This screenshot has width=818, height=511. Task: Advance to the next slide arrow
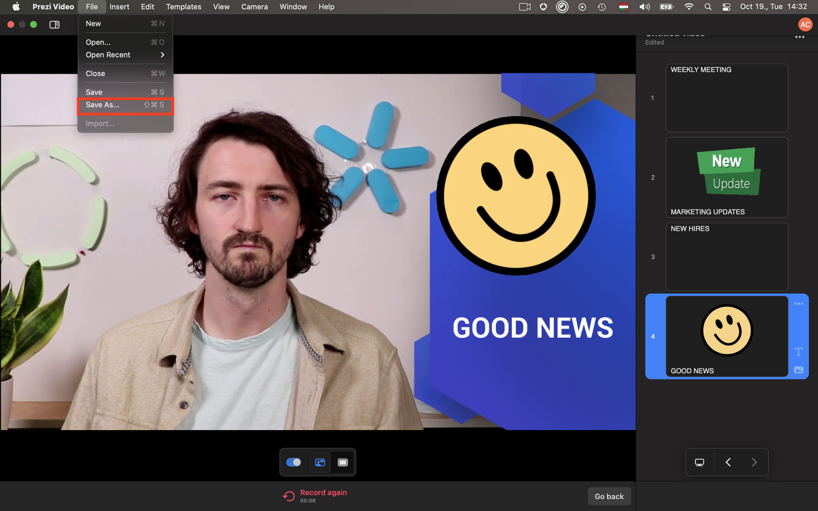pos(754,462)
